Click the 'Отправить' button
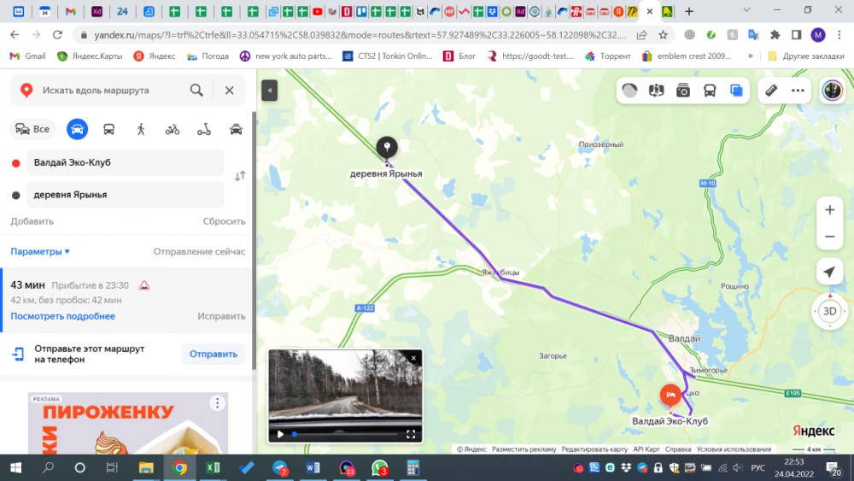Viewport: 854px width, 481px height. tap(213, 354)
